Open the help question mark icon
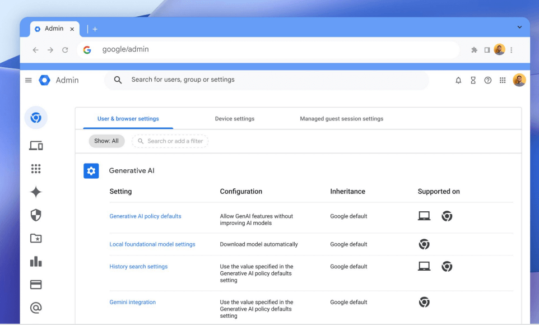This screenshot has height=325, width=539. tap(488, 80)
